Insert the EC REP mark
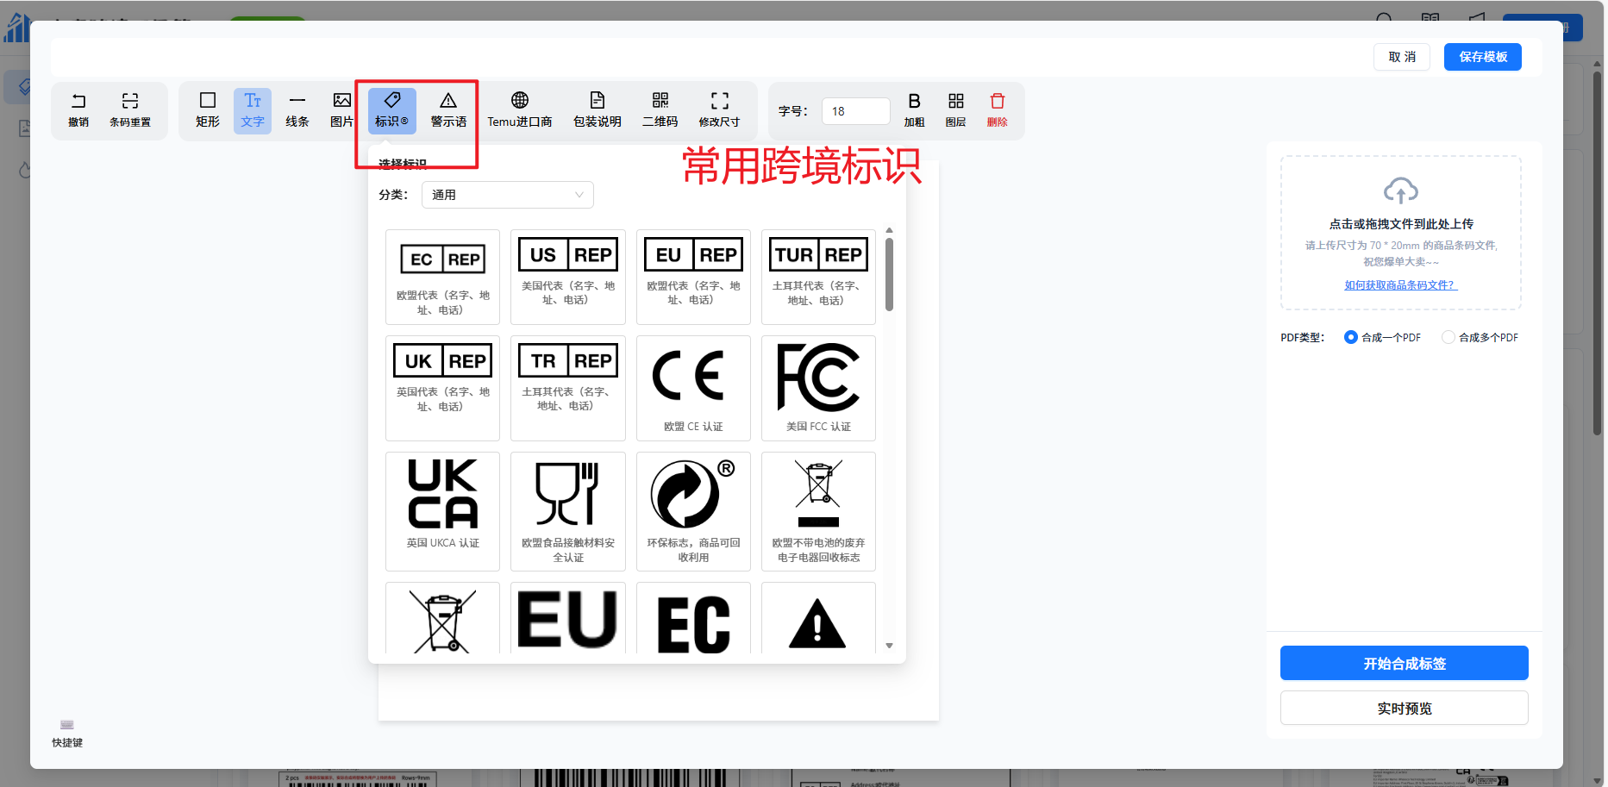Screen dimensions: 1608x787 [x=443, y=277]
